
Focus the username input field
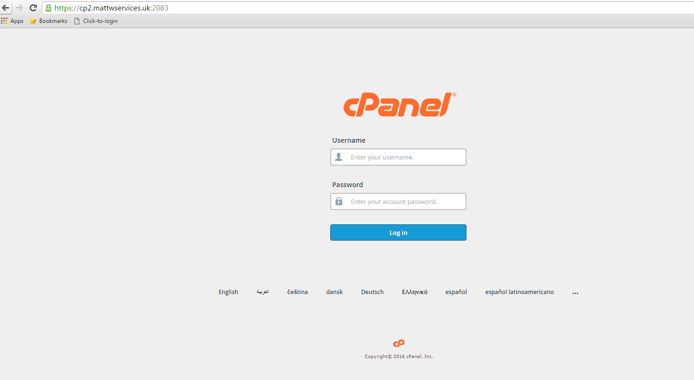pos(398,157)
